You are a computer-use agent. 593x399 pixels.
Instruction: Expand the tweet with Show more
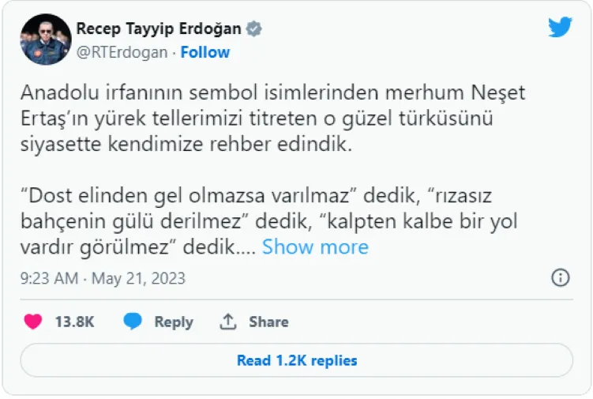[x=315, y=247]
